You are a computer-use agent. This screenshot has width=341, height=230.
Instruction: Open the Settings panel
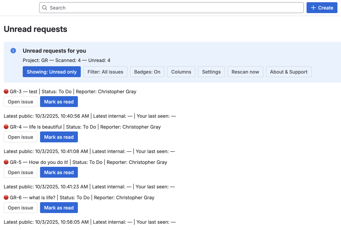211,72
